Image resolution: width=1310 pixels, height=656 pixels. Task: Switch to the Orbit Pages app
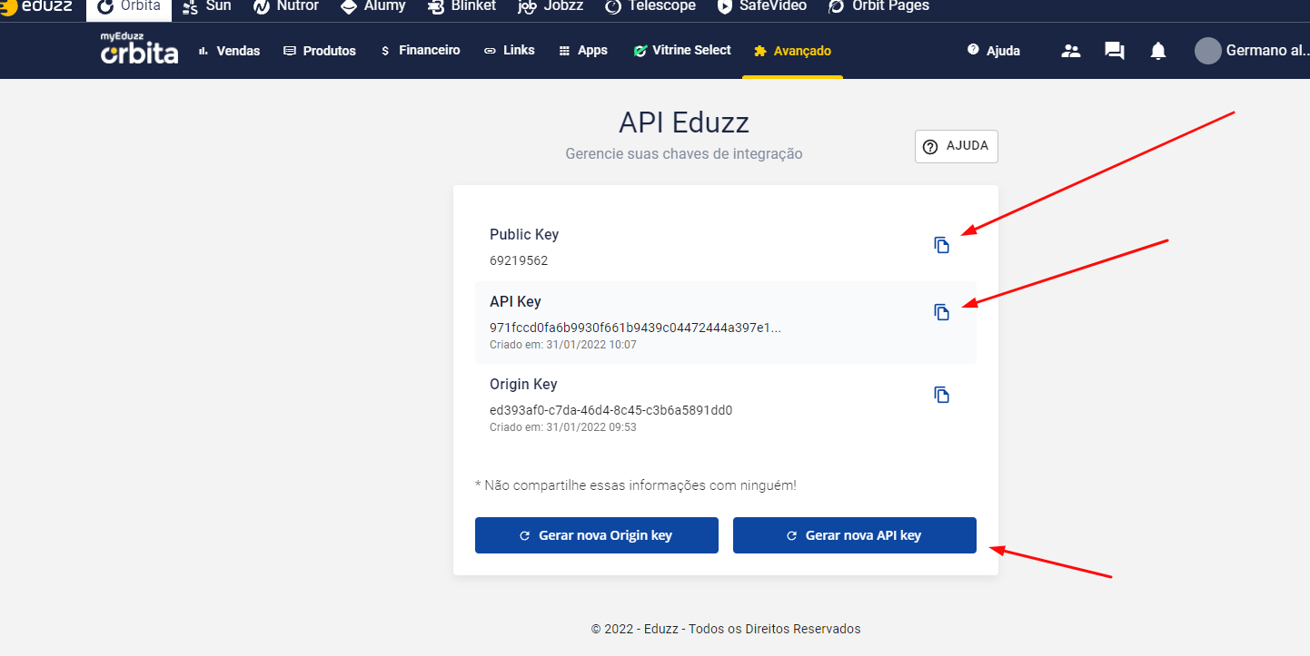click(879, 6)
